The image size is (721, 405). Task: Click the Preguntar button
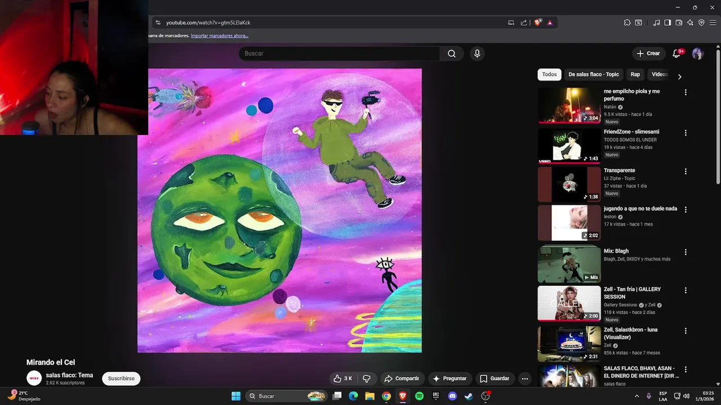449,379
